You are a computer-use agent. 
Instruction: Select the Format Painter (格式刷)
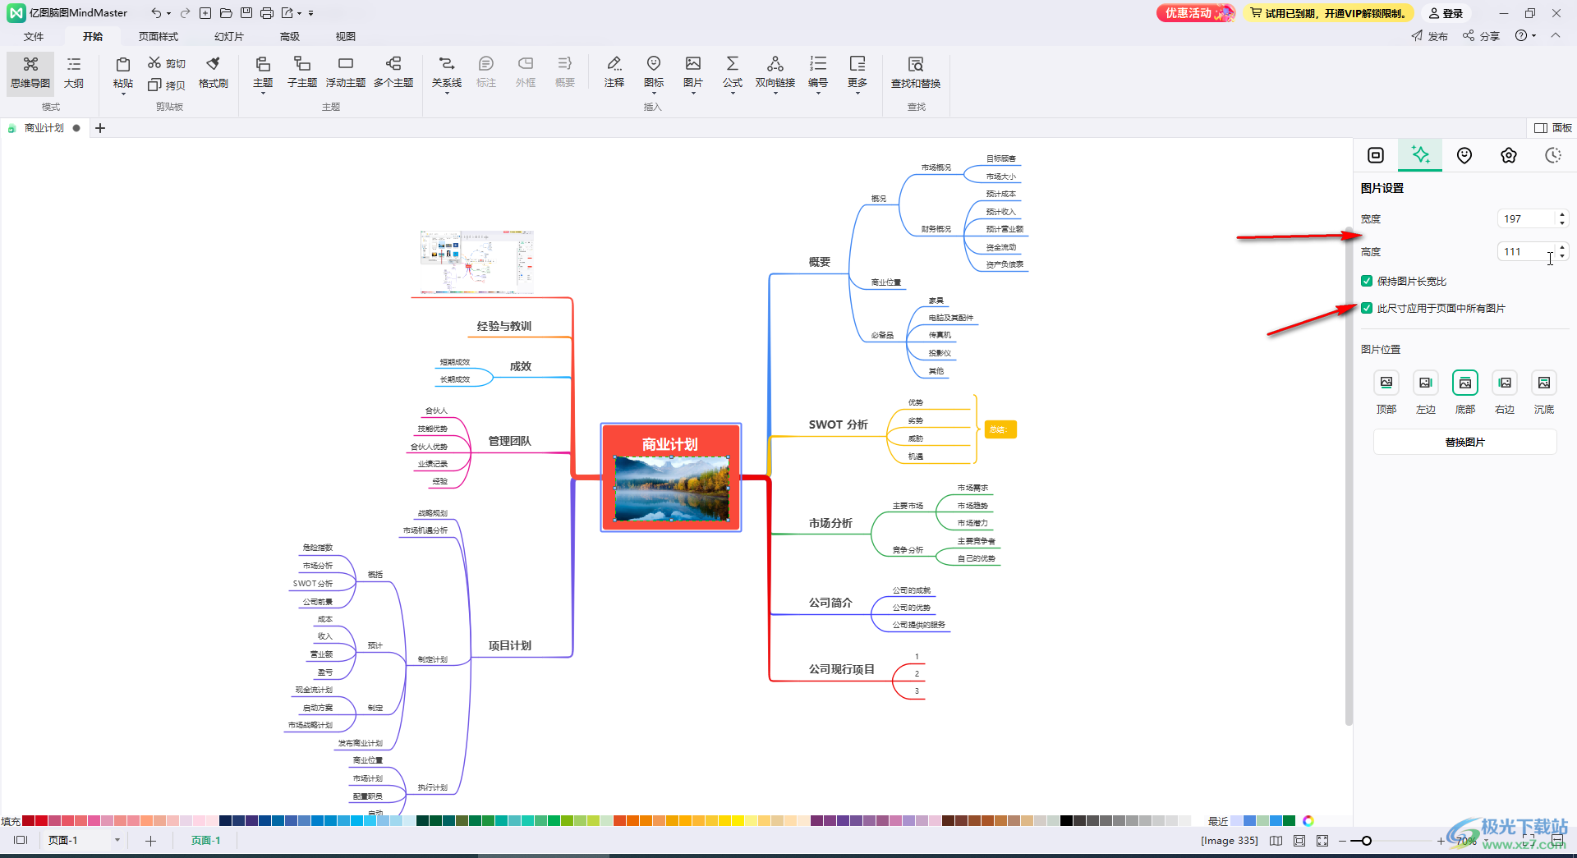(214, 73)
